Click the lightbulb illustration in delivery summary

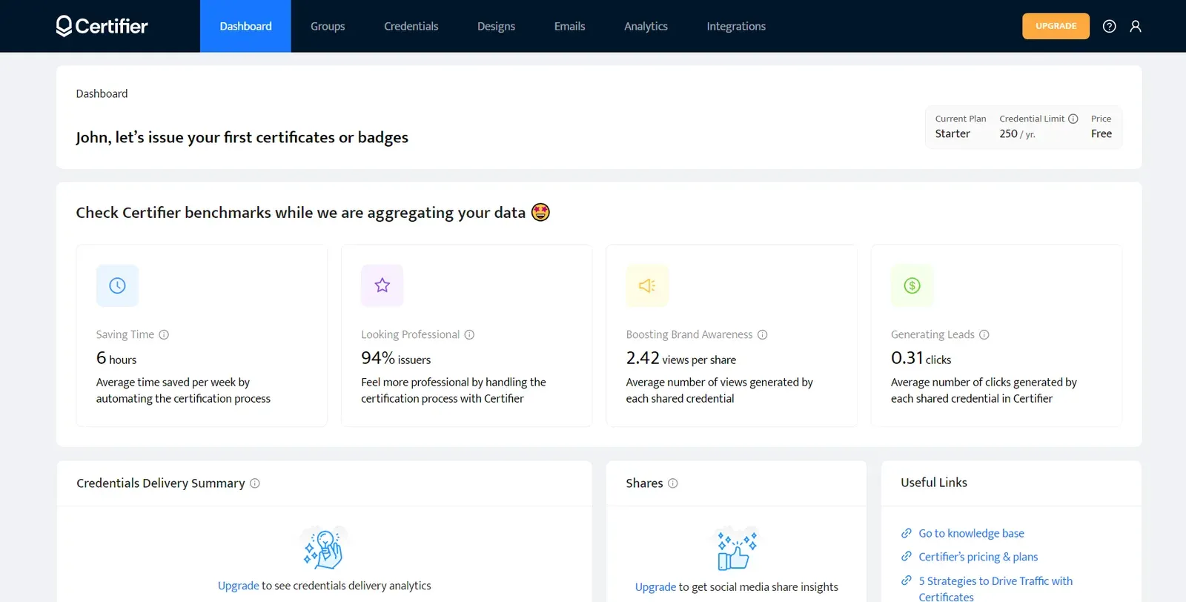325,548
